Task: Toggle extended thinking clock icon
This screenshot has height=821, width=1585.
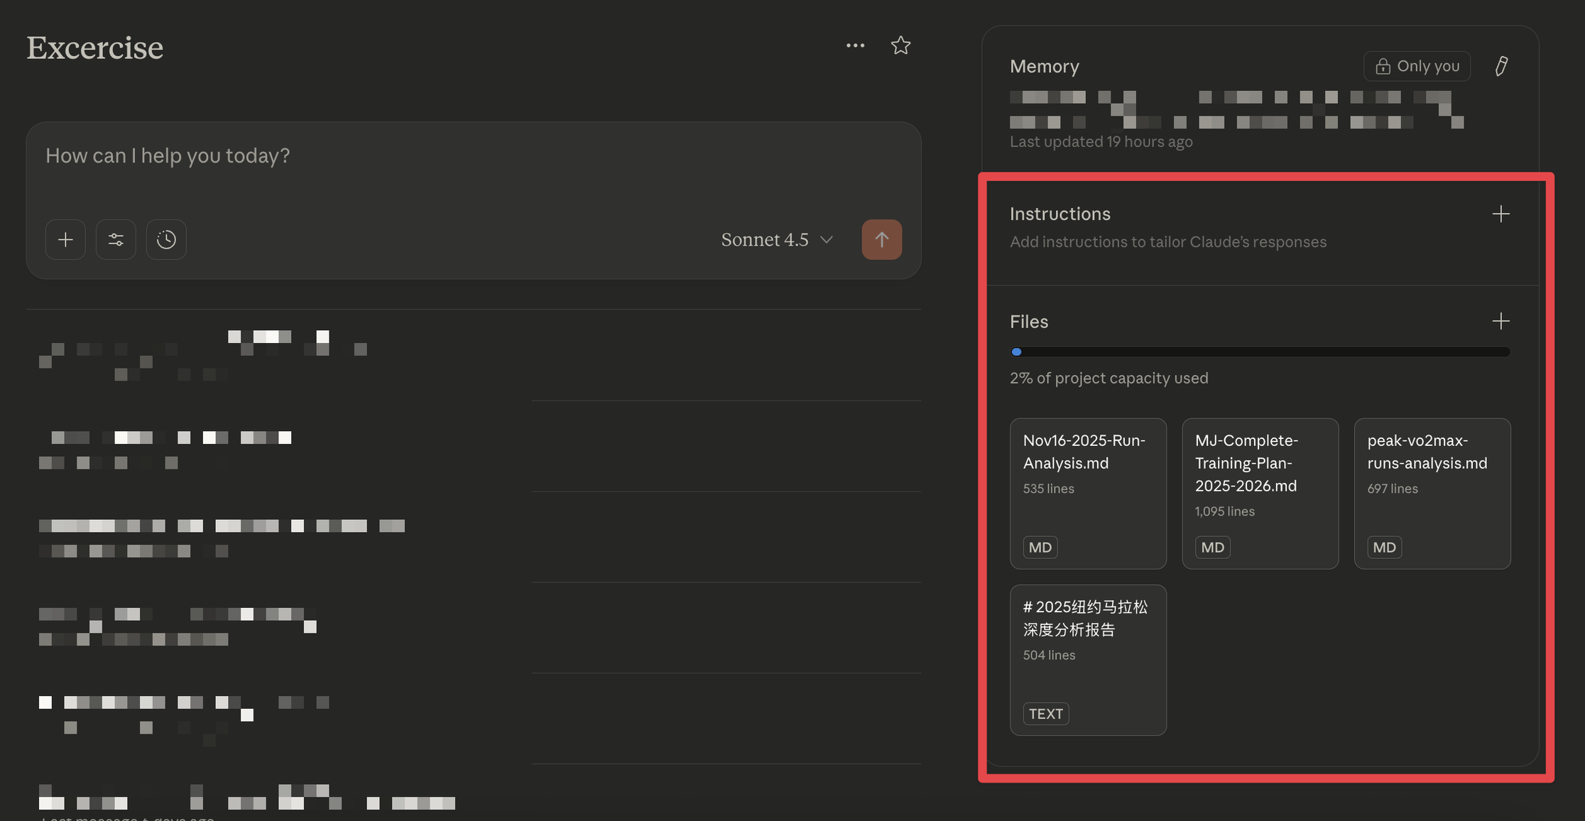Action: pos(166,239)
